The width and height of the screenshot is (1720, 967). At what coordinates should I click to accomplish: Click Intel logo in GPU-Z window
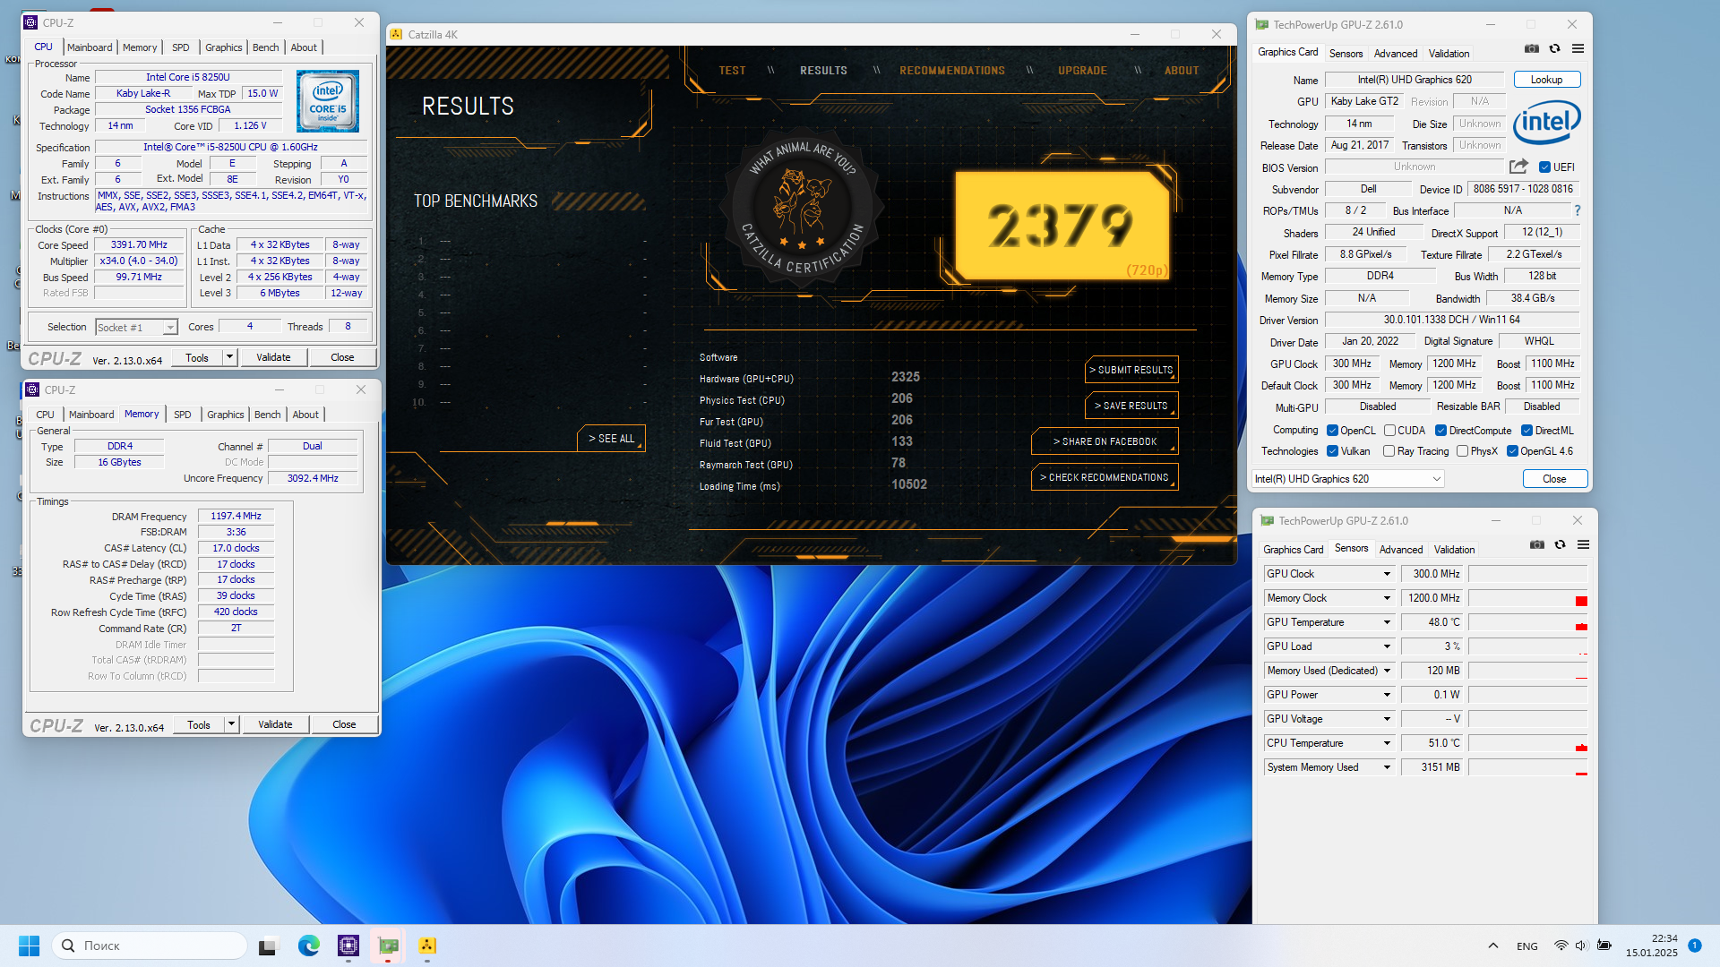[1547, 123]
